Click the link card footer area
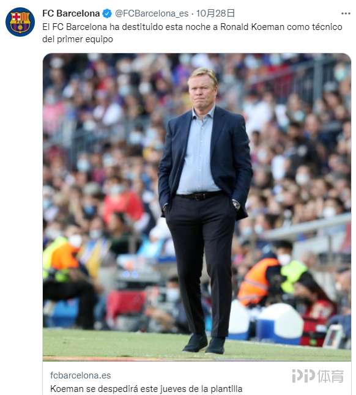The image size is (356, 395). 197,378
